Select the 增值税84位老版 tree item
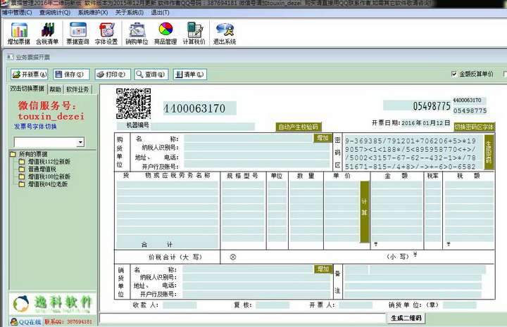 [x=48, y=184]
